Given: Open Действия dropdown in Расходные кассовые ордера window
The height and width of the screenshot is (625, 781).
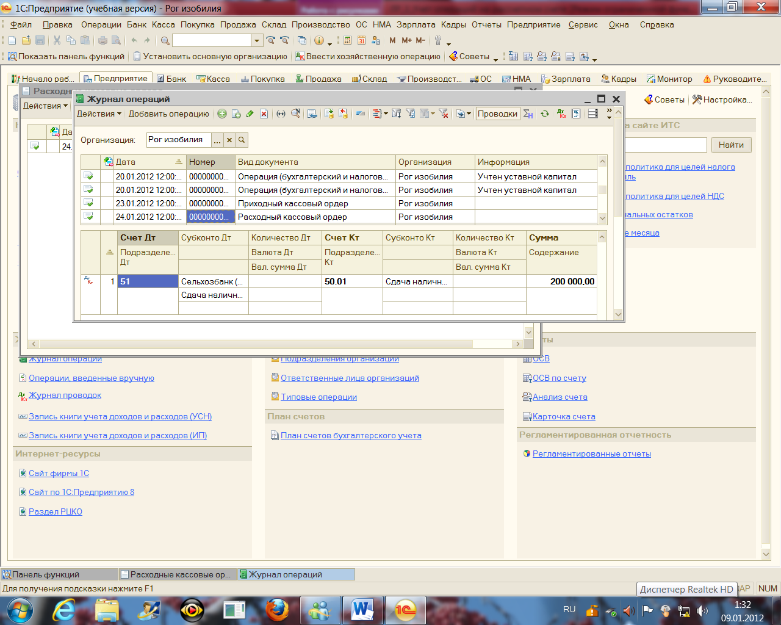Looking at the screenshot, I should pyautogui.click(x=45, y=106).
